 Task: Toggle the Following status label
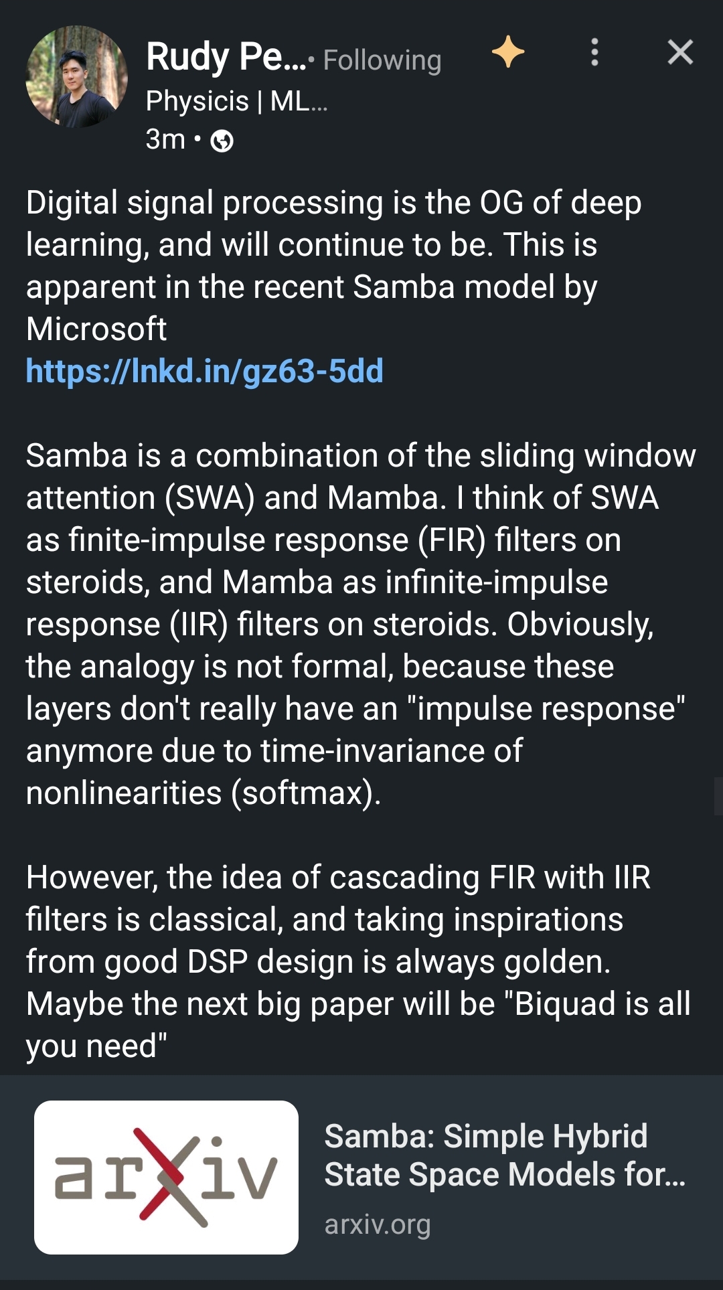click(x=382, y=60)
